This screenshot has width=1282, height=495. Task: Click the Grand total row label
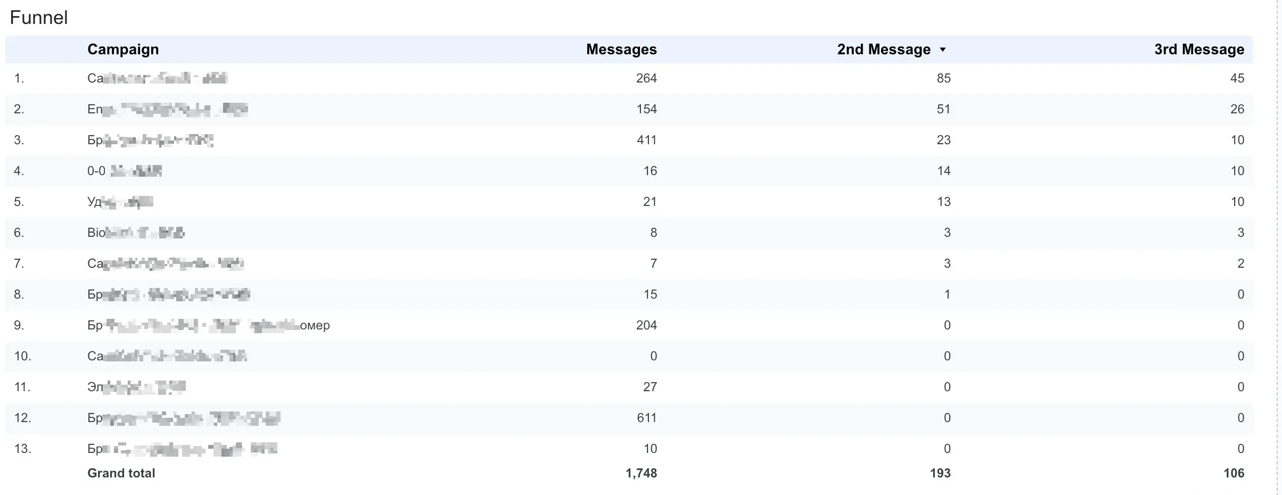click(x=121, y=473)
